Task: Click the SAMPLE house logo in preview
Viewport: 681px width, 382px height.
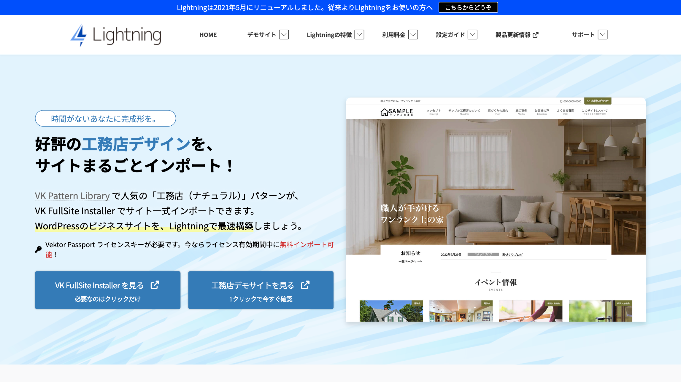Action: coord(396,112)
